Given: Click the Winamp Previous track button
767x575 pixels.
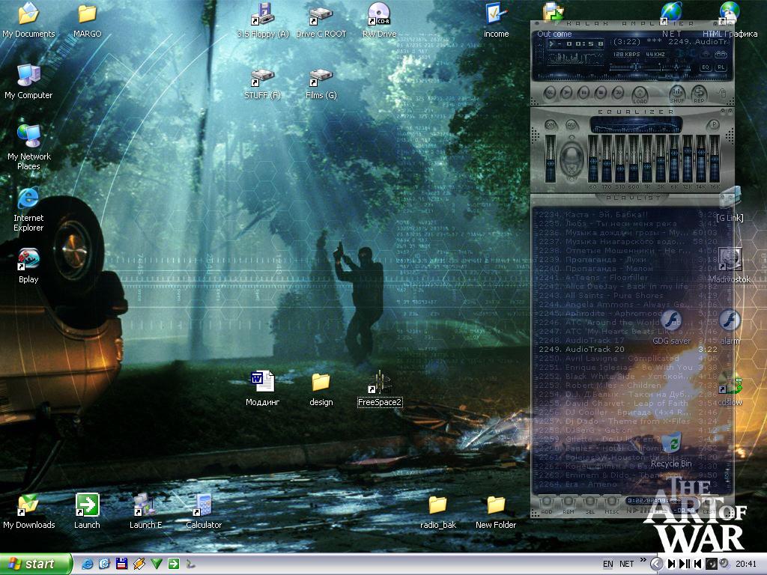Looking at the screenshot, I should point(549,92).
